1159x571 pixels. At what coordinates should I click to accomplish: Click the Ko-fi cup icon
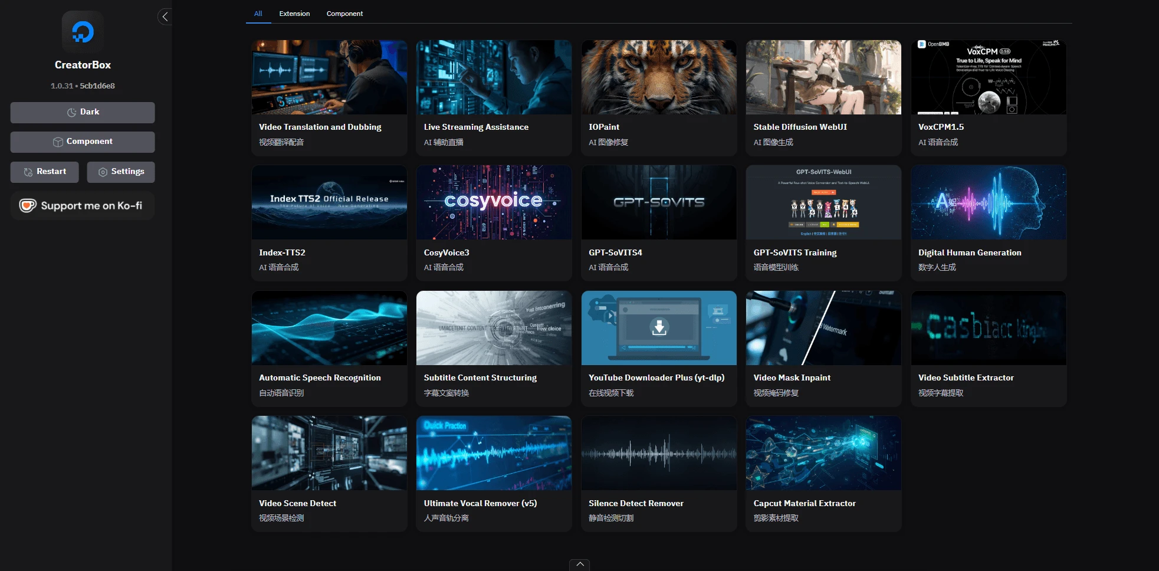[x=28, y=205]
